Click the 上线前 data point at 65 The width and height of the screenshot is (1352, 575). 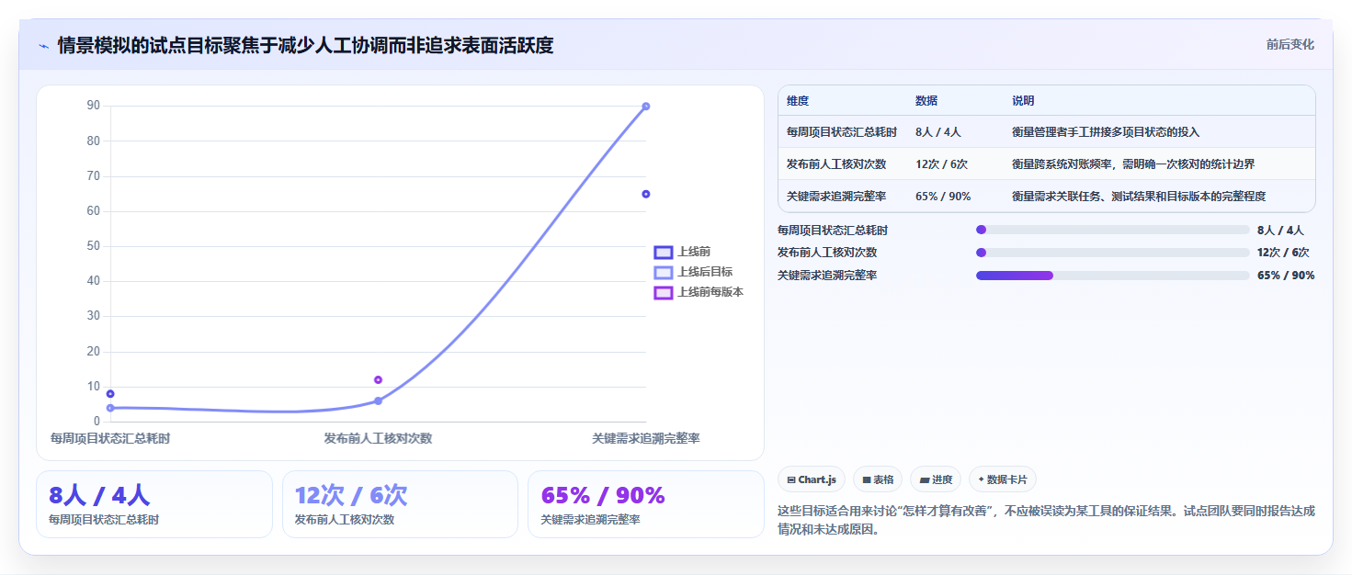click(646, 194)
